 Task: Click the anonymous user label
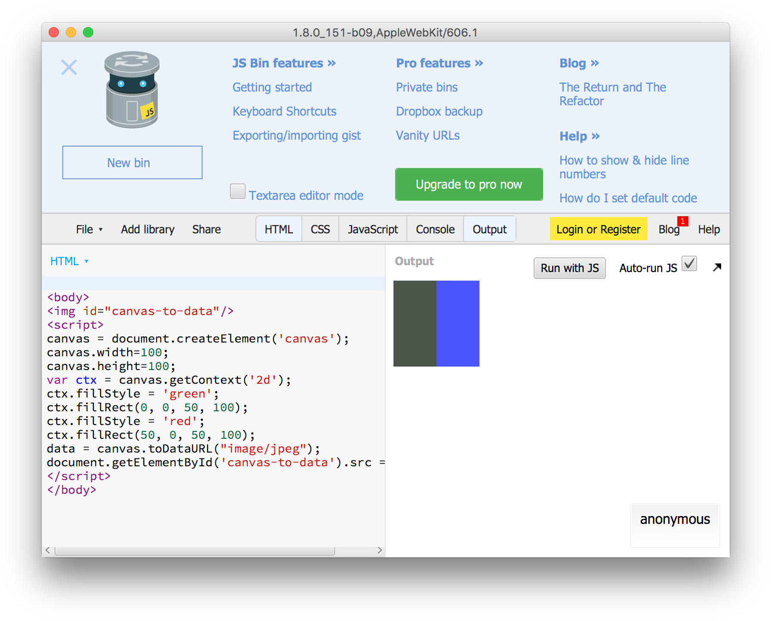tap(675, 519)
